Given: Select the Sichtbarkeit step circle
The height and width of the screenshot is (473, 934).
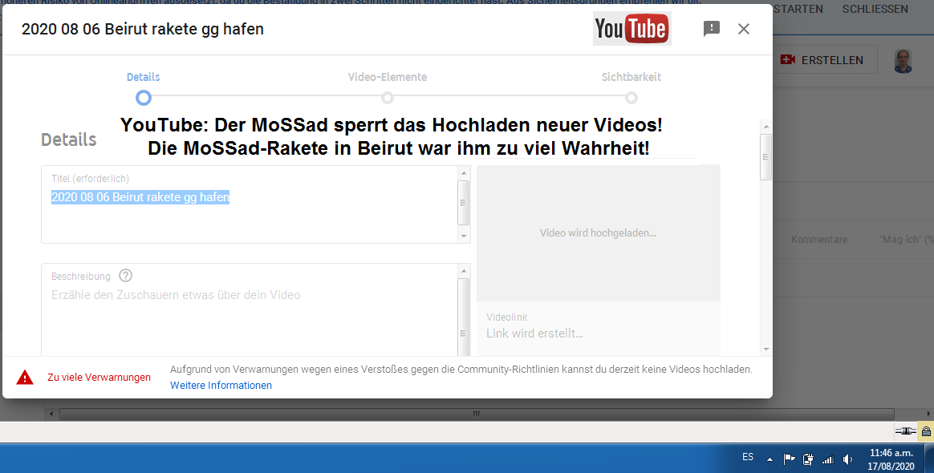Looking at the screenshot, I should [631, 97].
